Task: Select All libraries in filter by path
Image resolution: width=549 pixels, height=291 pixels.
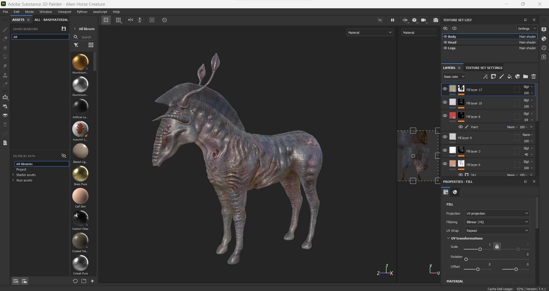Action: tap(42, 164)
